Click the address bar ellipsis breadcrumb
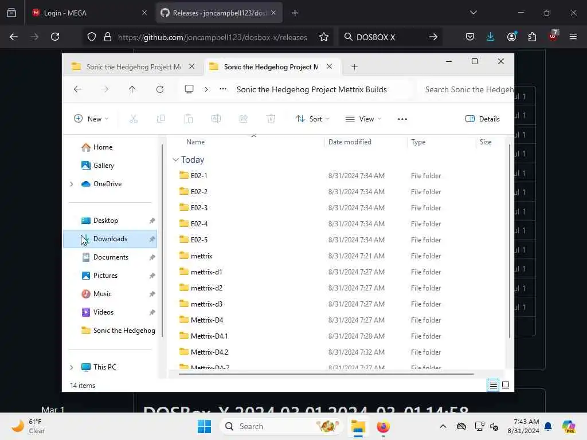Viewport: 587px width, 440px height. 223,89
